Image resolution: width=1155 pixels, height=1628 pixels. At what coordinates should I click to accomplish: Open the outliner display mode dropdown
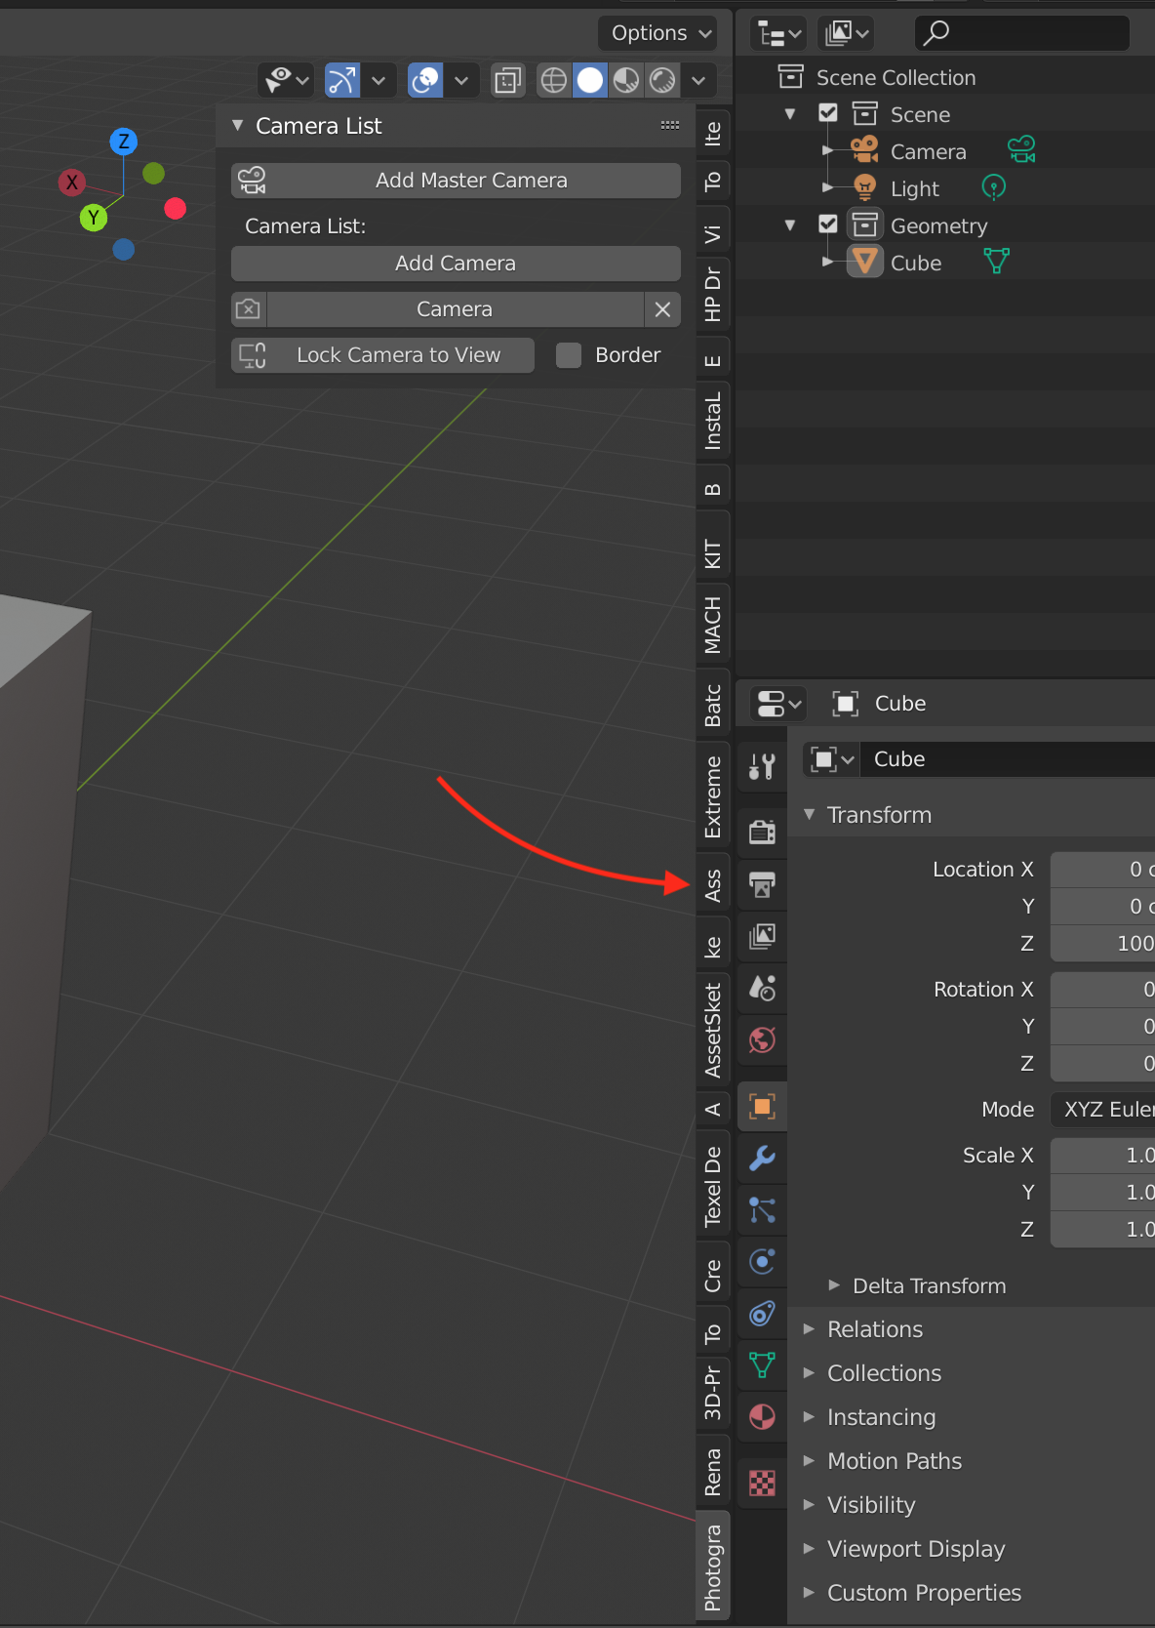[x=846, y=33]
